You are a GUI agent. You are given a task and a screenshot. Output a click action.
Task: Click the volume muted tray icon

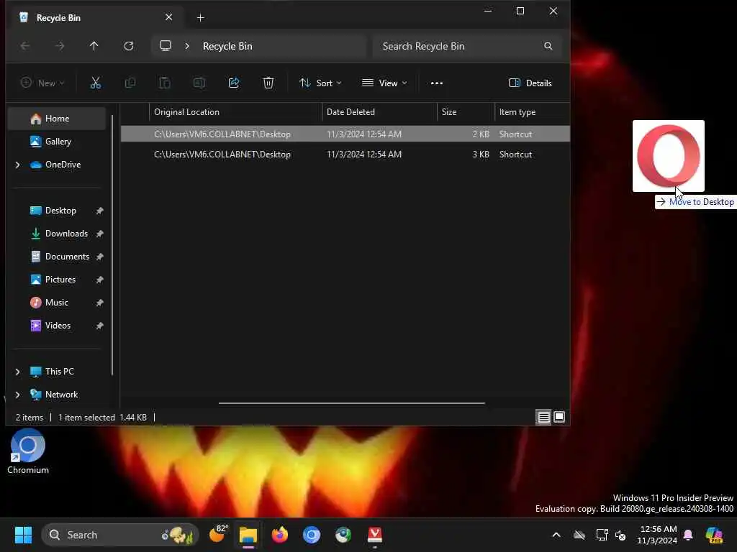(x=620, y=535)
